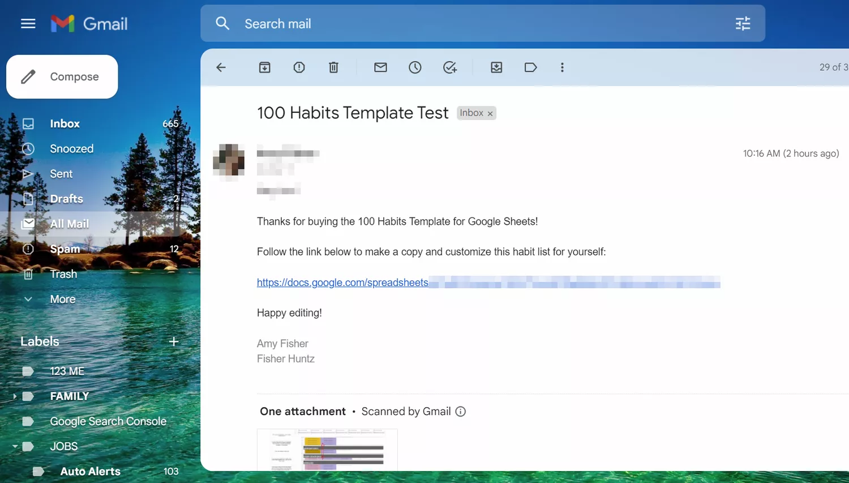Open the Google Search Console label
Screen dimensions: 849x483
[108, 421]
